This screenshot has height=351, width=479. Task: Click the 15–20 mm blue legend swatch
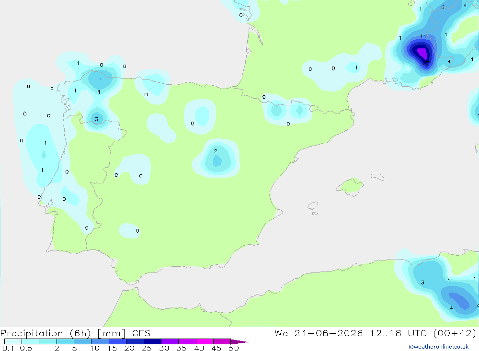click(x=118, y=341)
